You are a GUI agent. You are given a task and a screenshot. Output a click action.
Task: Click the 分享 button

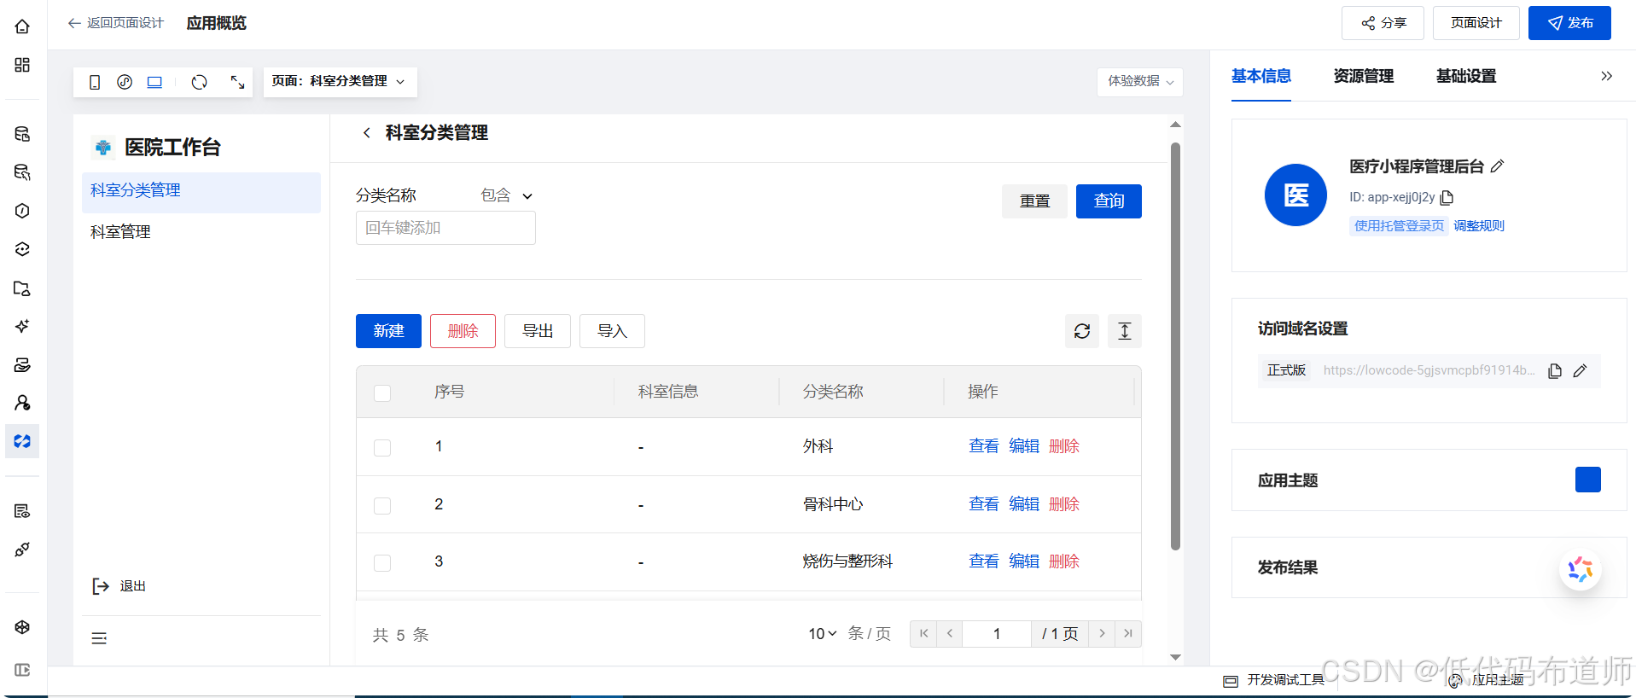1383,23
